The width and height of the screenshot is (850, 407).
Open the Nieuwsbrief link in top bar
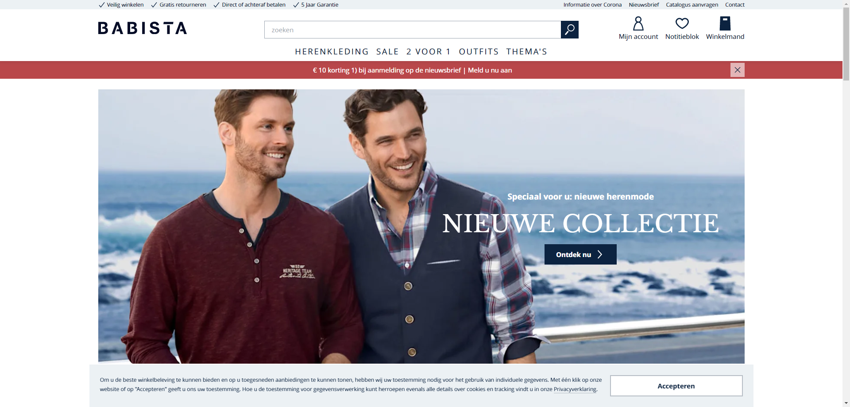coord(644,5)
